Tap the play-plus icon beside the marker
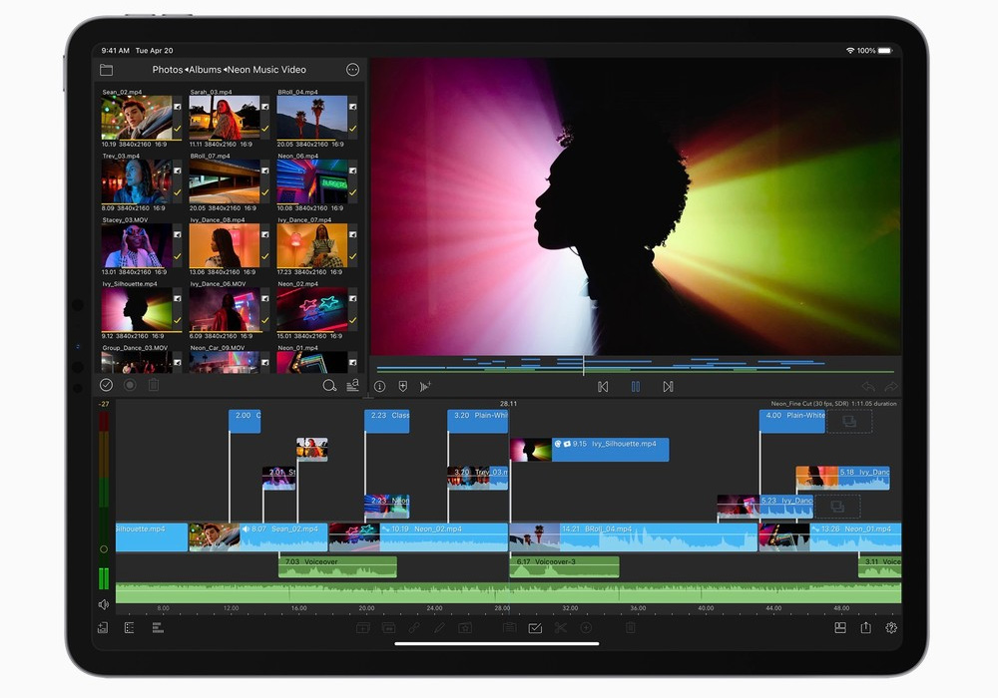This screenshot has height=698, width=998. point(426,387)
